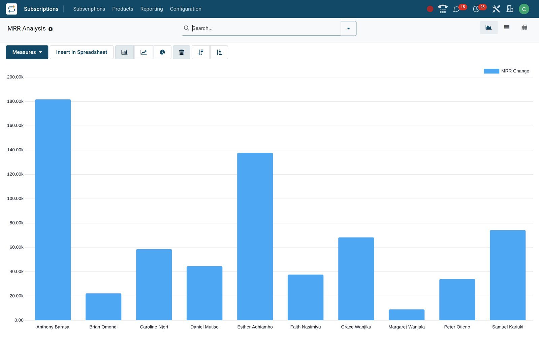Toggle stacked chart mode
This screenshot has width=539, height=337.
[x=182, y=52]
